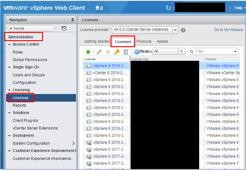Collapse the Deployment section

click(x=9, y=136)
